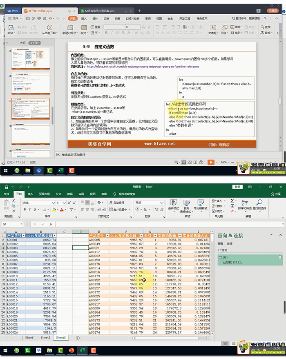
Task: Switch WPS to slide sorter view
Action: click(x=190, y=162)
